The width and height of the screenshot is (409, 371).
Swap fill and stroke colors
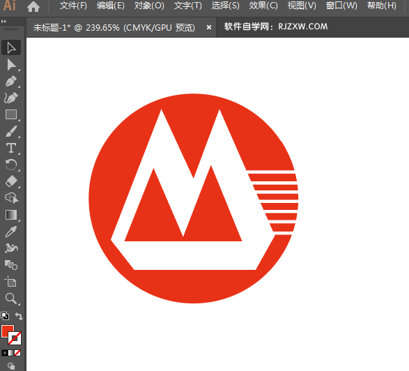(19, 316)
